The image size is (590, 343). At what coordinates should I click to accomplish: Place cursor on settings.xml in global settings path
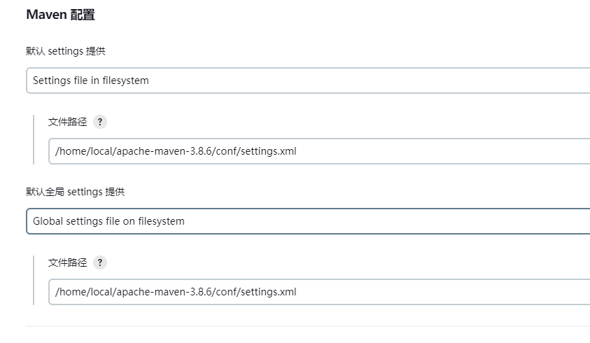(268, 292)
